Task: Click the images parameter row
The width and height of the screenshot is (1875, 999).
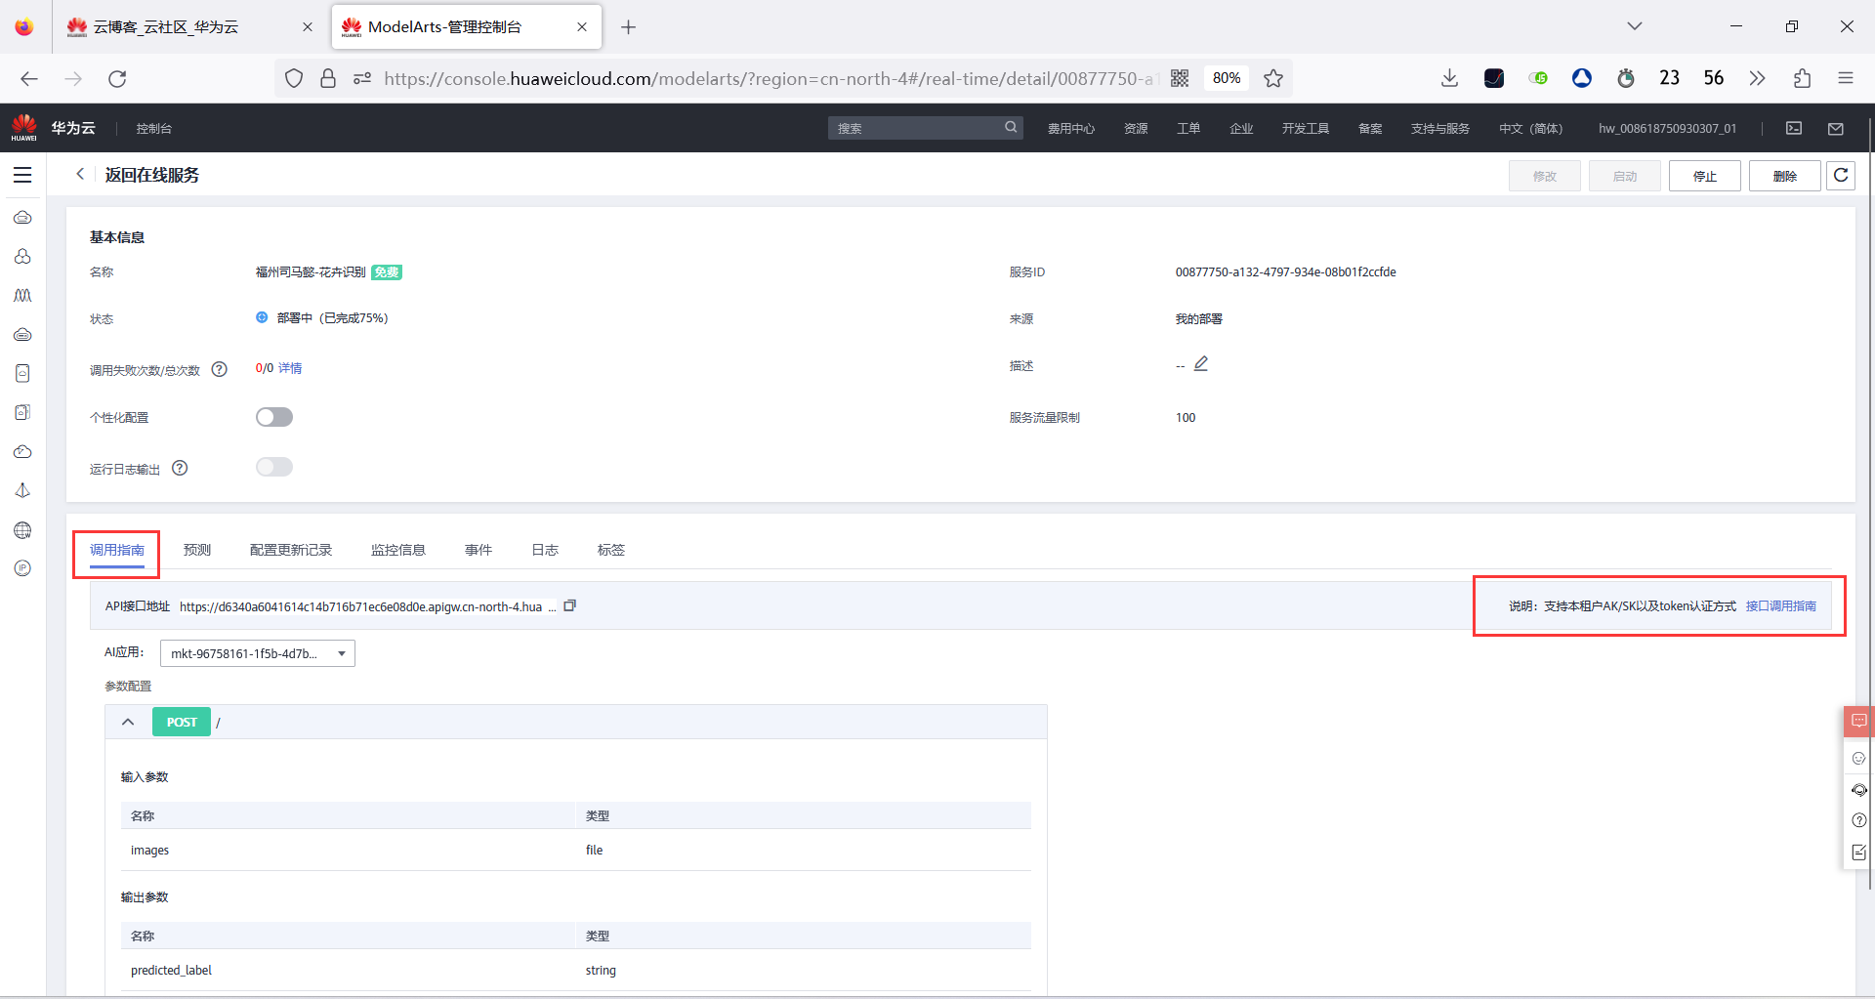Action: point(576,850)
